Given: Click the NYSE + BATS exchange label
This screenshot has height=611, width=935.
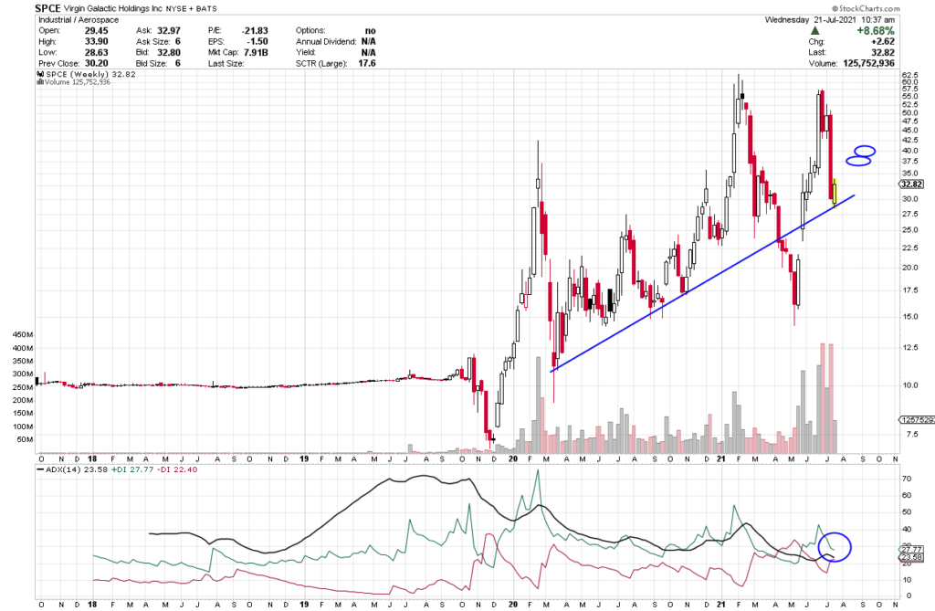Looking at the screenshot, I should (x=192, y=9).
